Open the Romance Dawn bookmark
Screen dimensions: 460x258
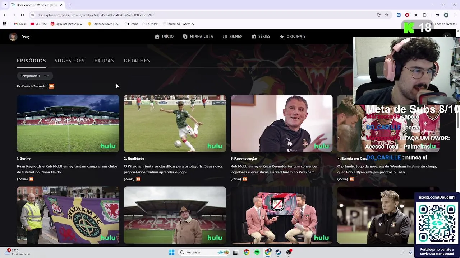(103, 24)
